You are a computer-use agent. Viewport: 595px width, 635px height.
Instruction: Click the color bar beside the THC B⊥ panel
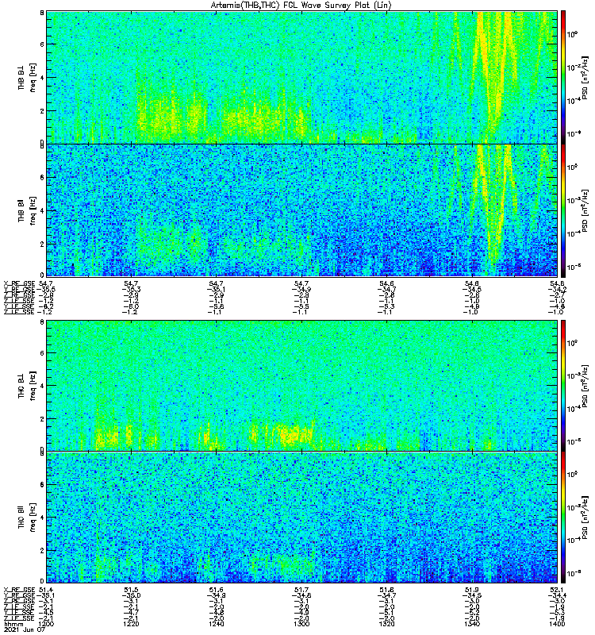pyautogui.click(x=563, y=386)
